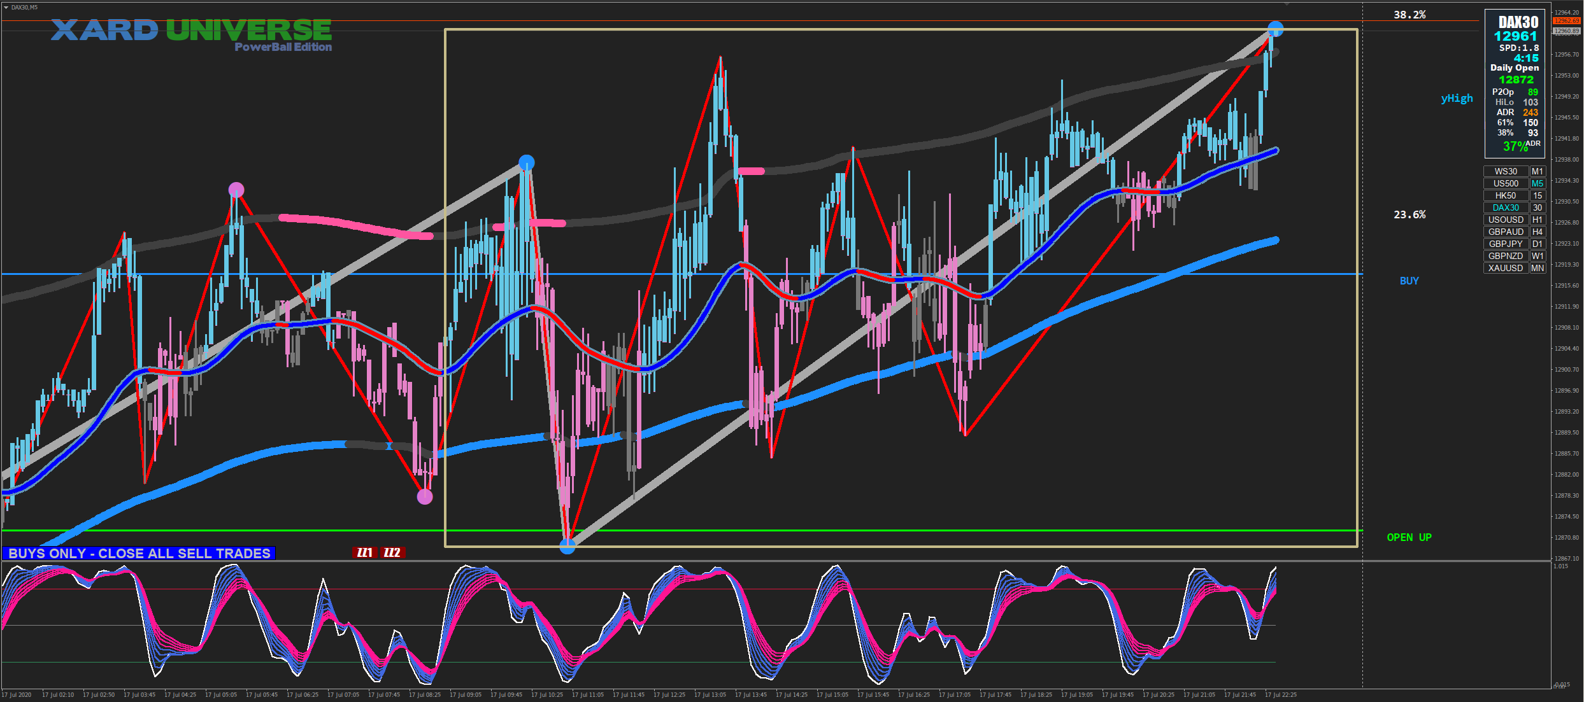
Task: Switch the symbol to WS30
Action: point(1506,171)
